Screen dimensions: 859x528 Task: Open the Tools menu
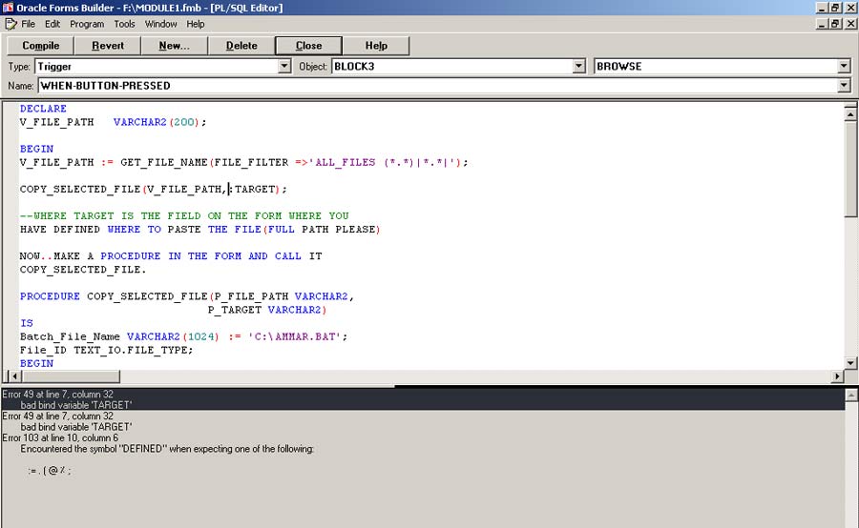pyautogui.click(x=125, y=24)
